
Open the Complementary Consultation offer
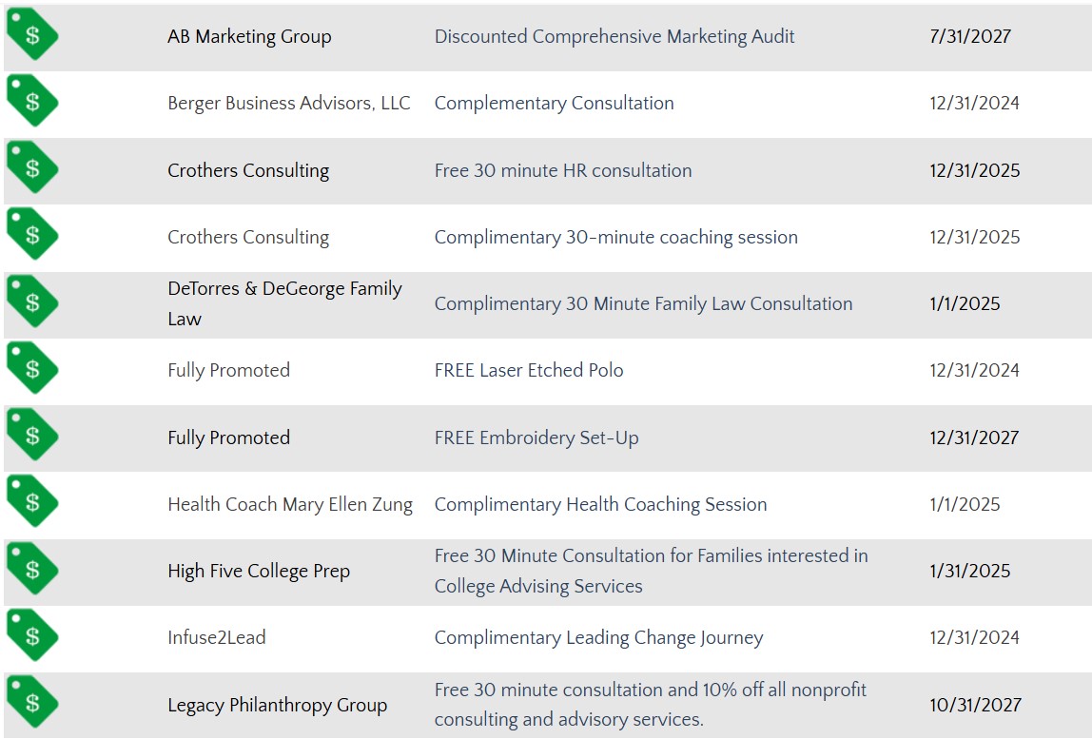[555, 103]
